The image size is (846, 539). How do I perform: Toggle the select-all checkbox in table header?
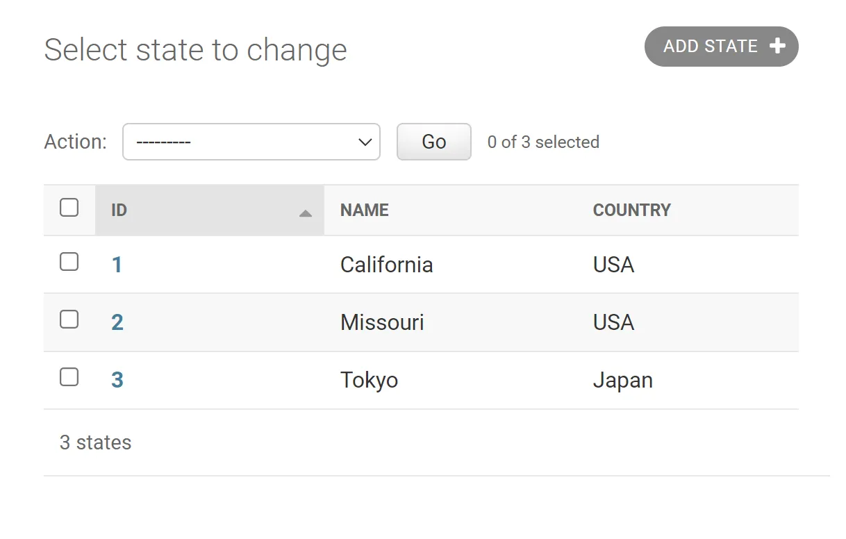coord(69,208)
